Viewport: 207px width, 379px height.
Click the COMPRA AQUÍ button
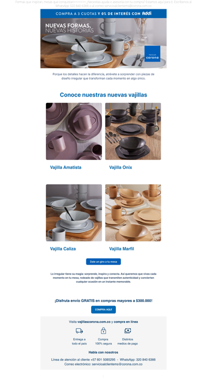[103, 309]
